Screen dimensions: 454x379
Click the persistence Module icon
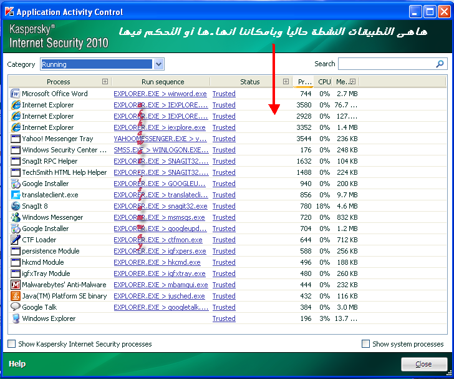point(15,251)
